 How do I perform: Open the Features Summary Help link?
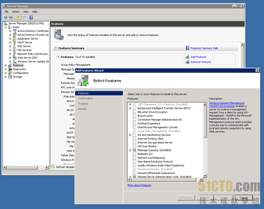[204, 48]
